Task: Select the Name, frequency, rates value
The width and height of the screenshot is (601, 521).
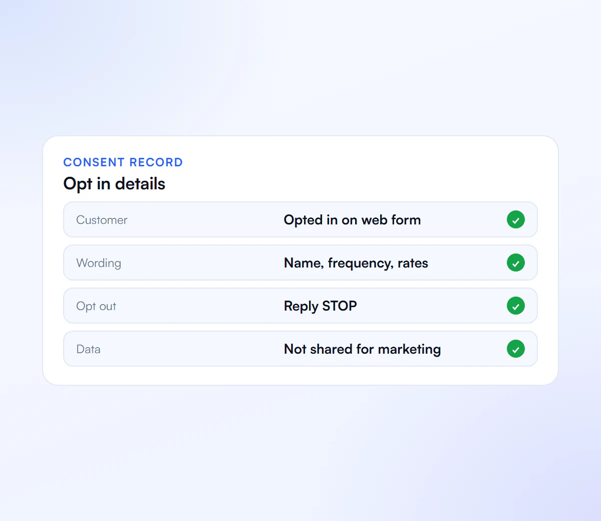Action: (x=356, y=263)
